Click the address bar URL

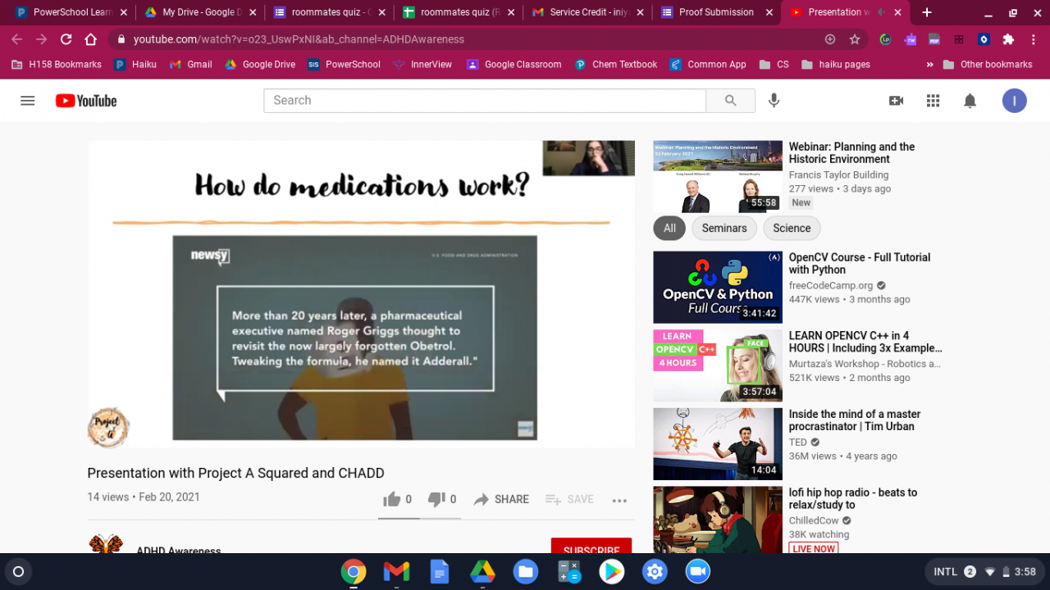299,39
